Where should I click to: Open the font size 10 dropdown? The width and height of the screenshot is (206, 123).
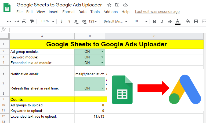click(x=140, y=21)
